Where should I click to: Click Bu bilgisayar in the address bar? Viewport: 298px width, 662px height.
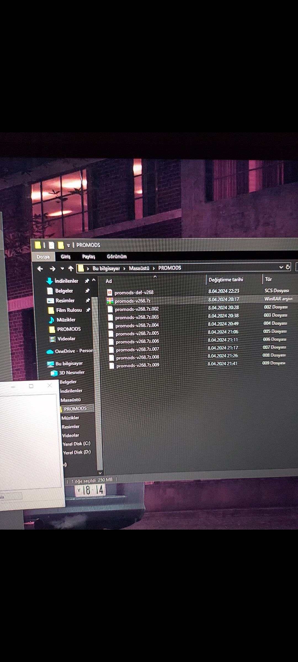click(106, 268)
